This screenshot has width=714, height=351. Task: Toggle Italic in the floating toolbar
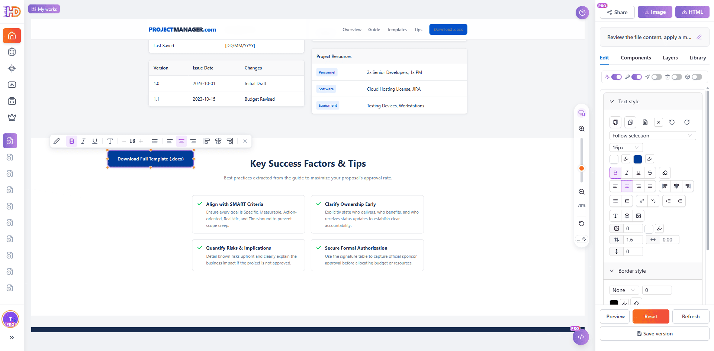coord(83,141)
